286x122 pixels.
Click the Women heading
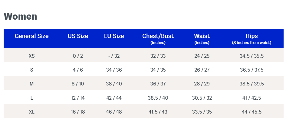click(x=20, y=16)
